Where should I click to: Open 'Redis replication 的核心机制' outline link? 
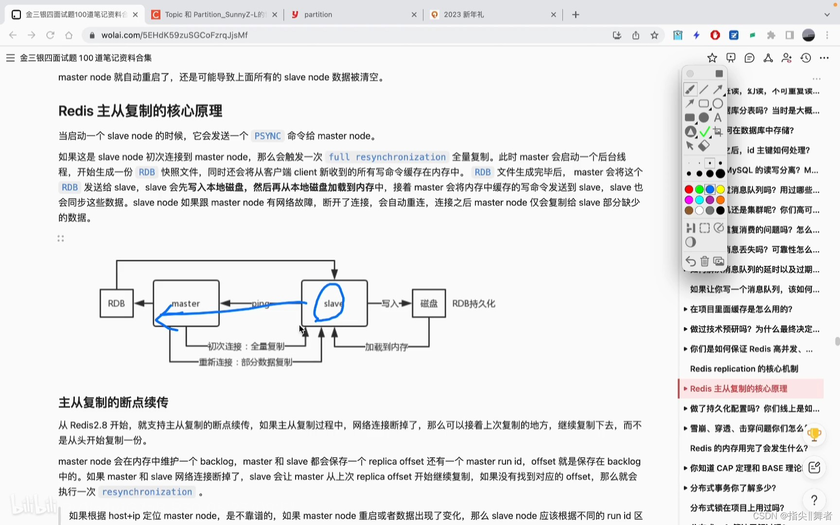point(744,369)
